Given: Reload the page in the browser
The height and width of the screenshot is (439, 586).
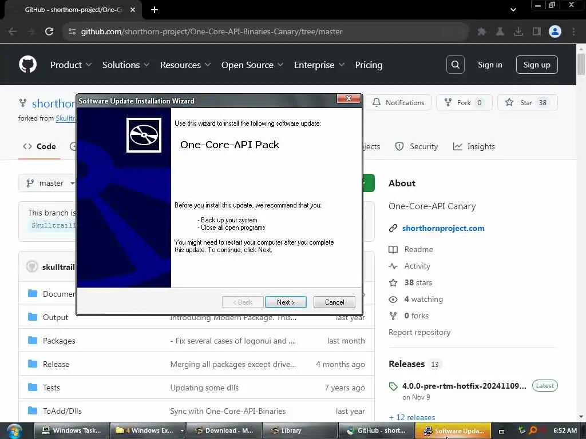Looking at the screenshot, I should coord(49,31).
